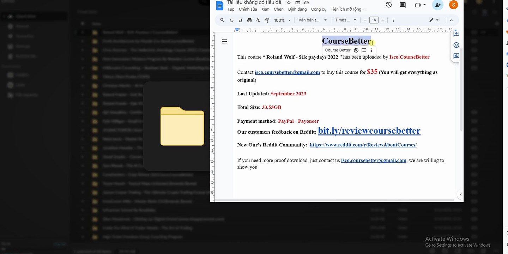Add a comment from the right margin
This screenshot has width=508, height=254.
click(x=456, y=34)
